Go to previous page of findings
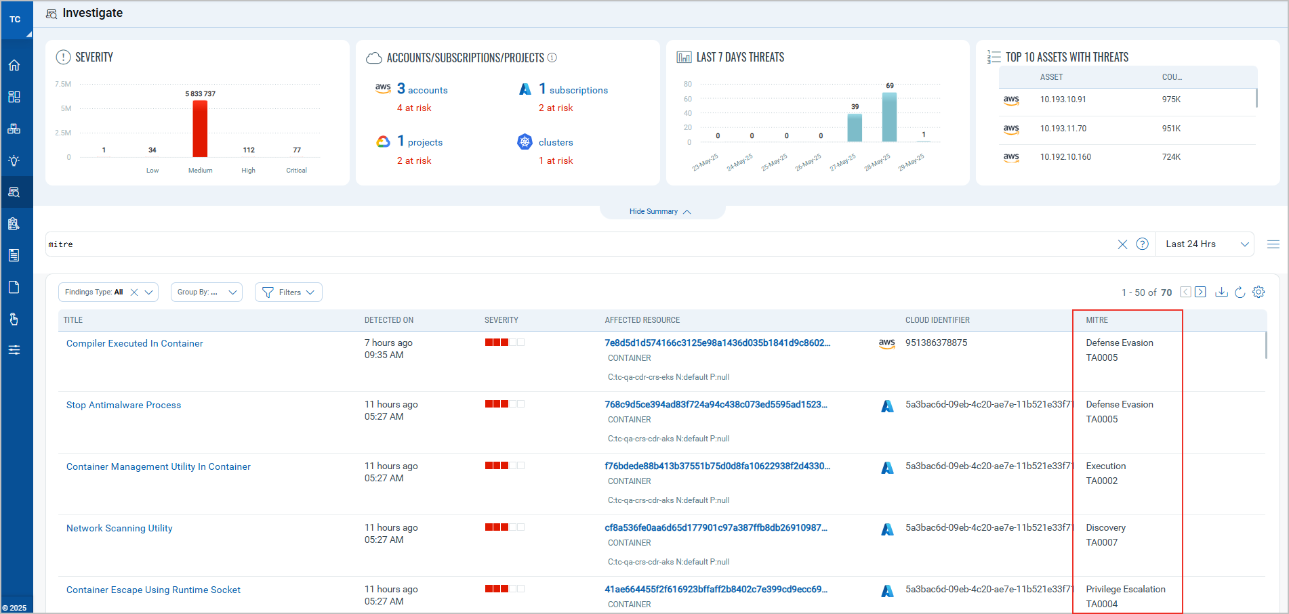1289x614 pixels. [1185, 292]
